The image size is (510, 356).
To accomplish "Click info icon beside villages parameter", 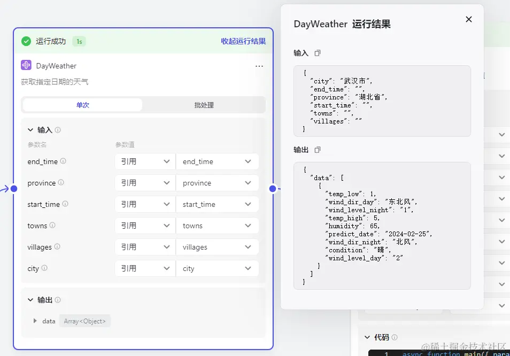I will [57, 246].
